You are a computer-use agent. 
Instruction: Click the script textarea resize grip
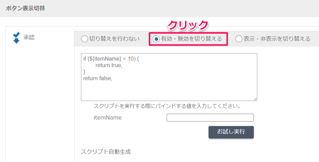(x=255, y=99)
